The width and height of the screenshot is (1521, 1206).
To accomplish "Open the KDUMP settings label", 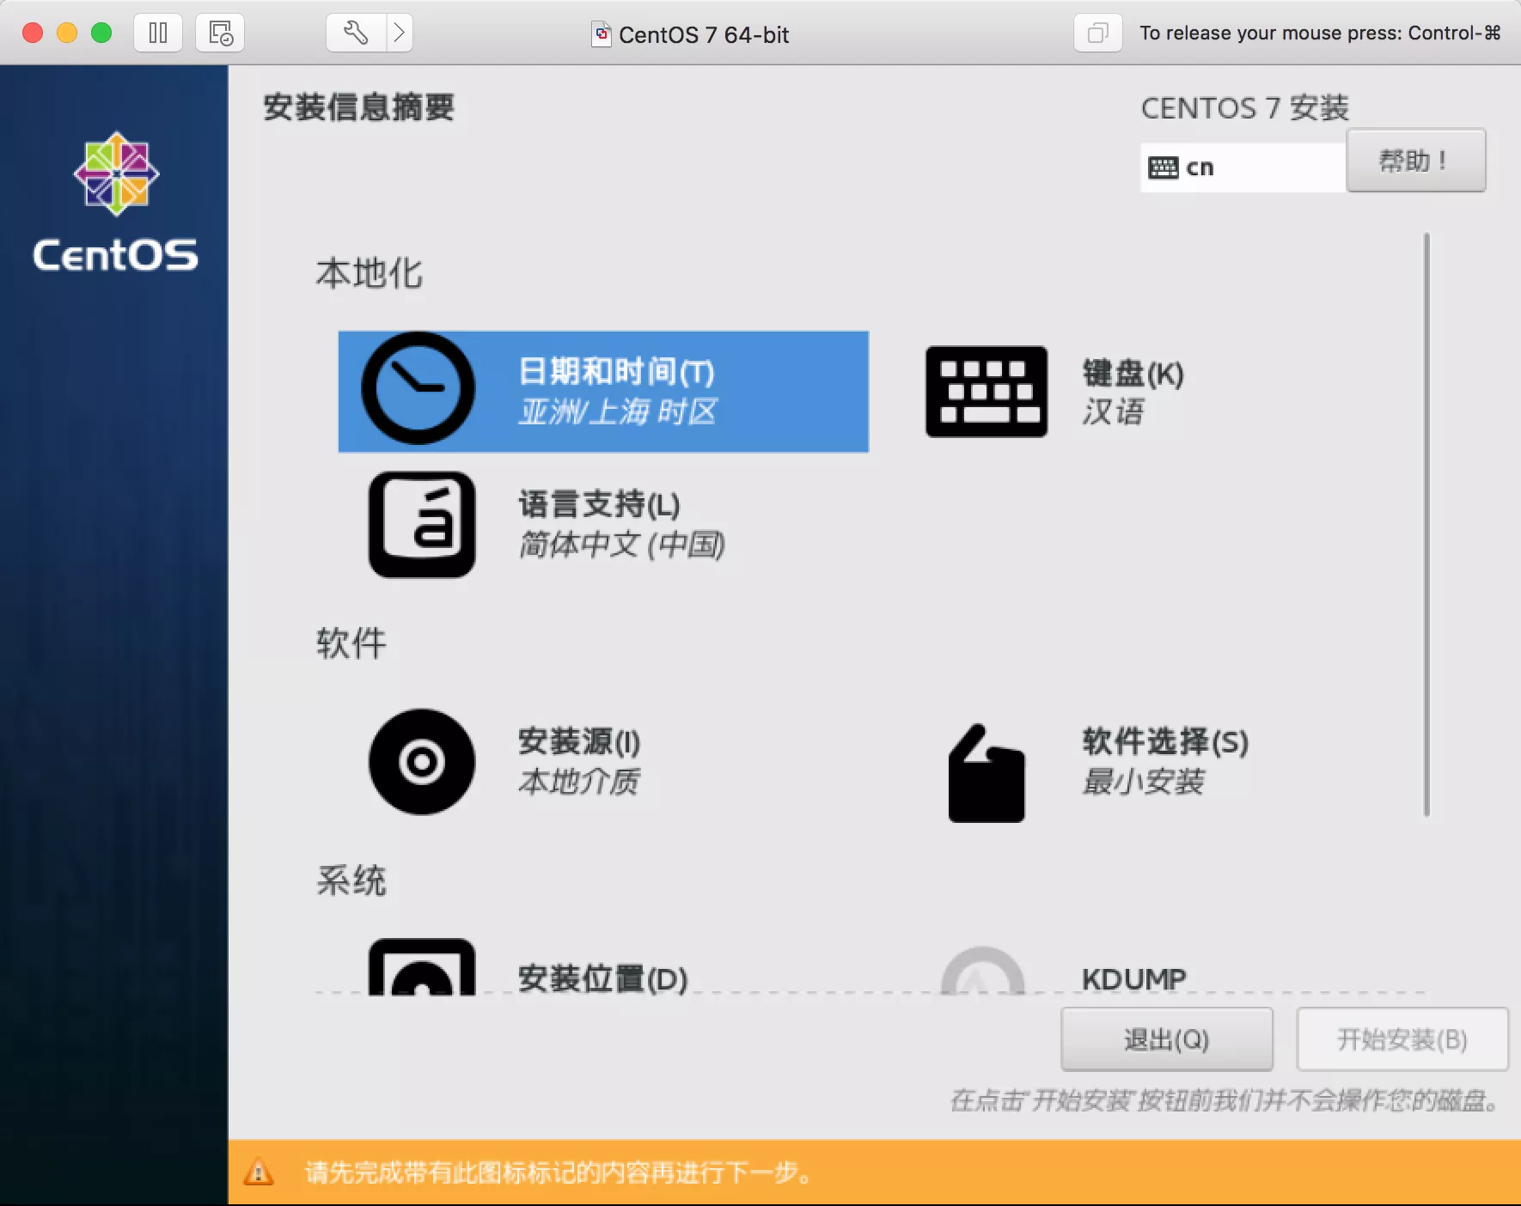I will [x=1134, y=978].
